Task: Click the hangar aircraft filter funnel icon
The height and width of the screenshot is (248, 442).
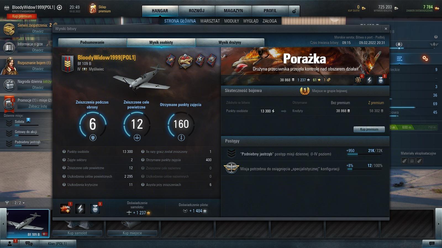Action: pos(7,203)
